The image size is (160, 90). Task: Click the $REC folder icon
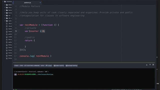(7, 5)
